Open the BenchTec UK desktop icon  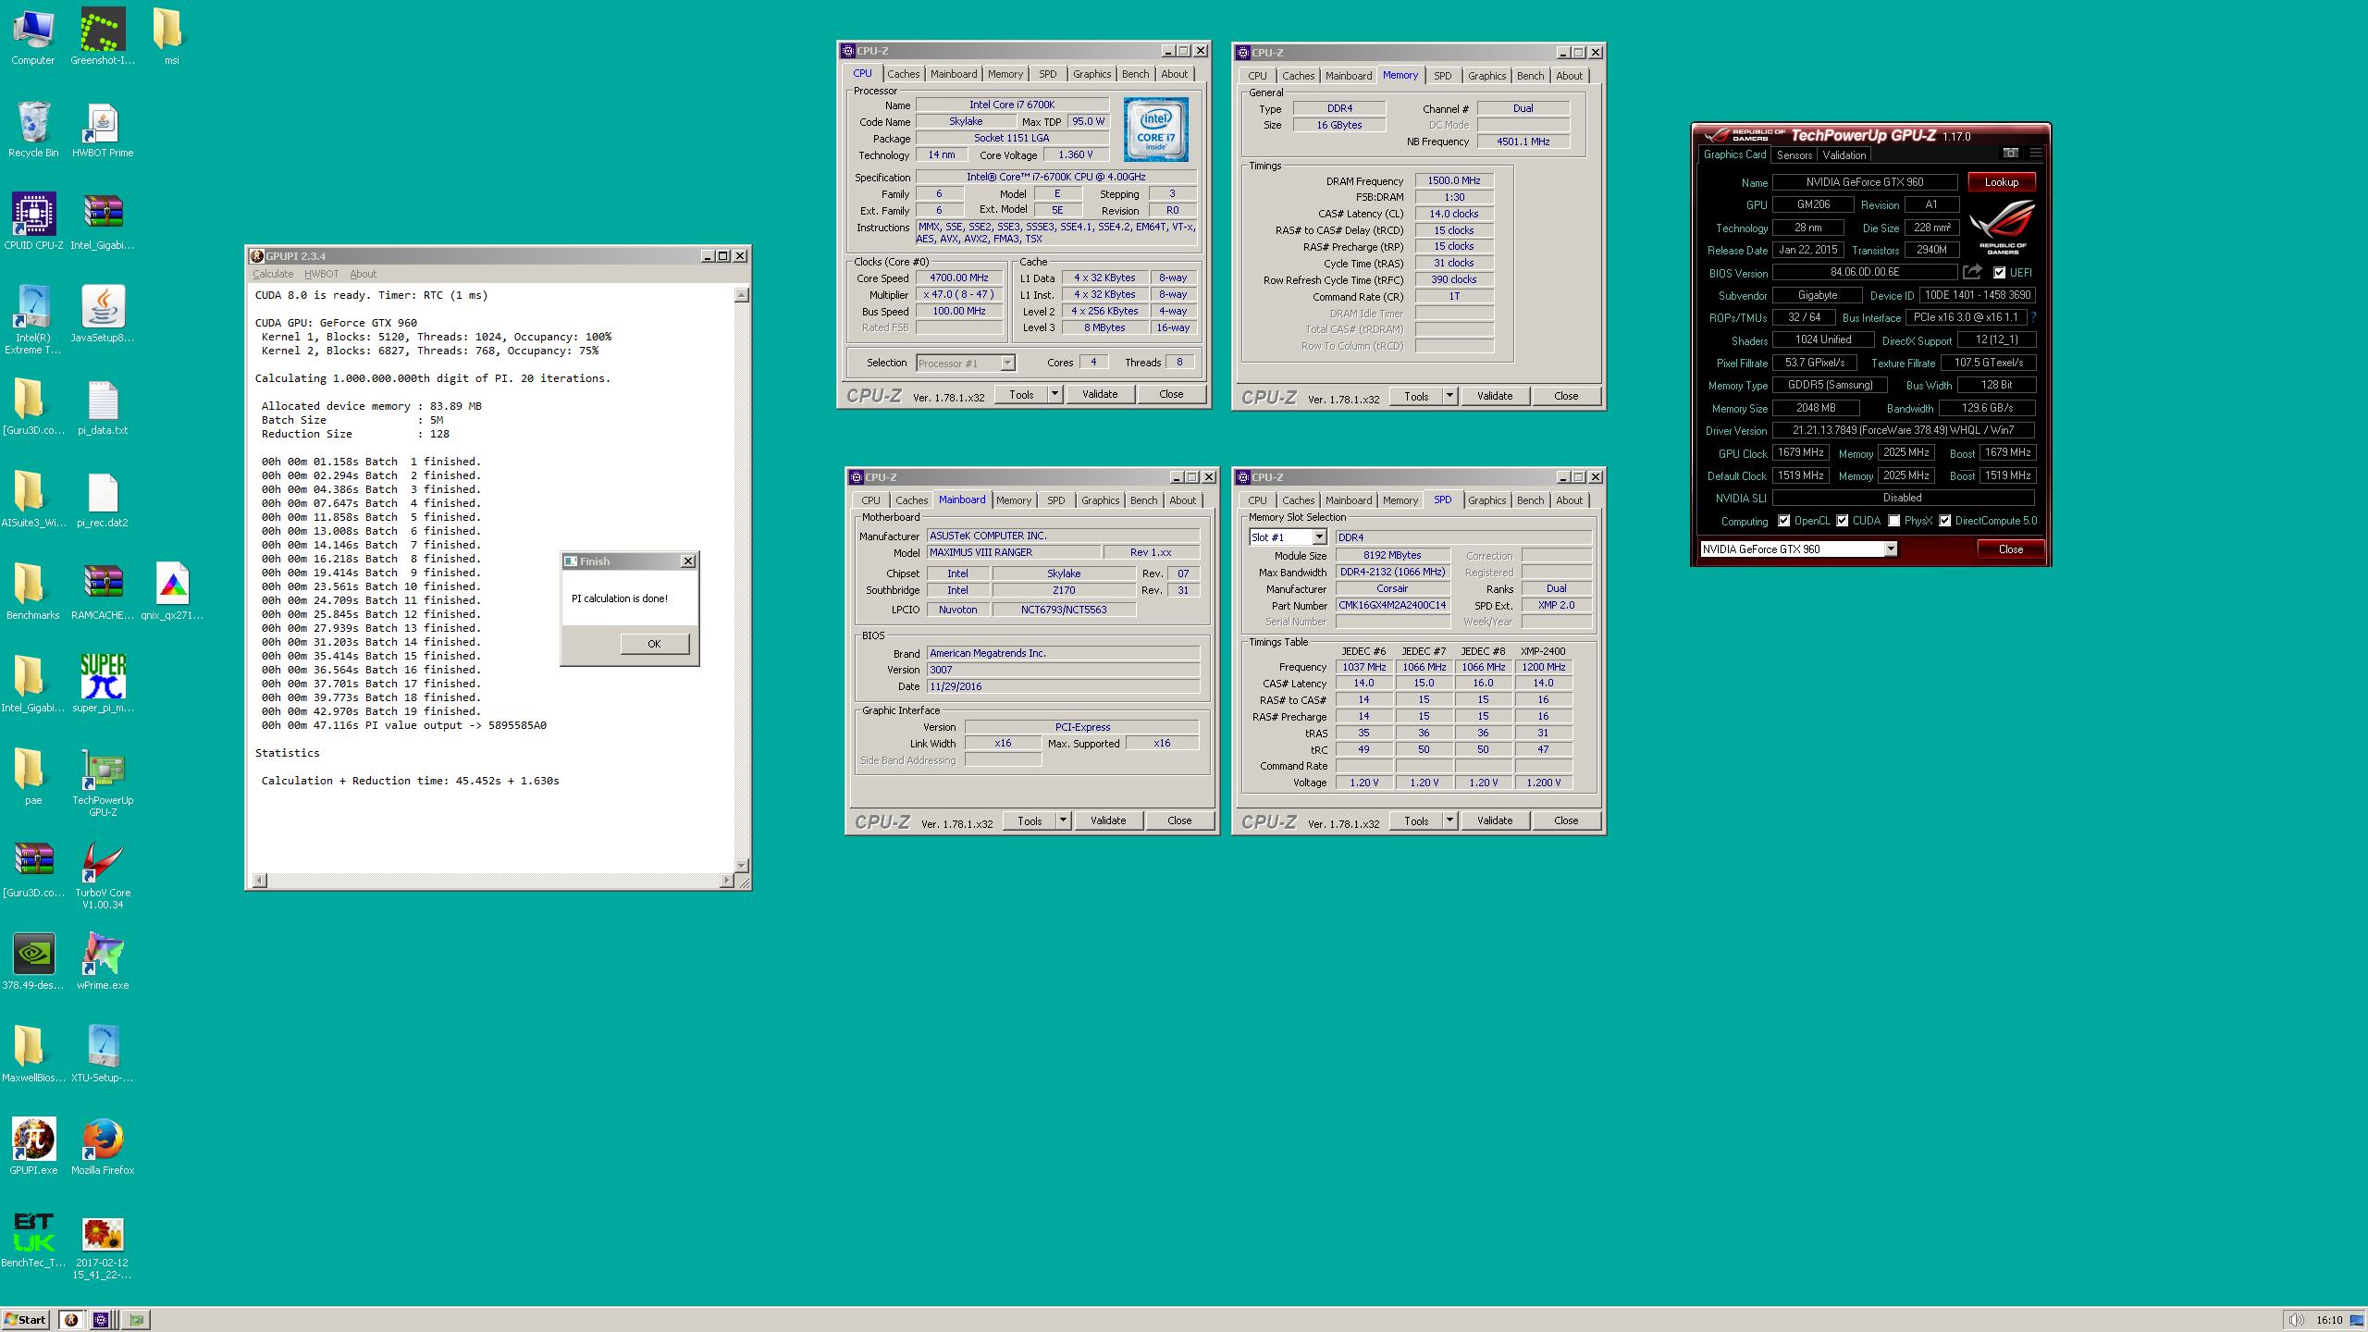[33, 1239]
